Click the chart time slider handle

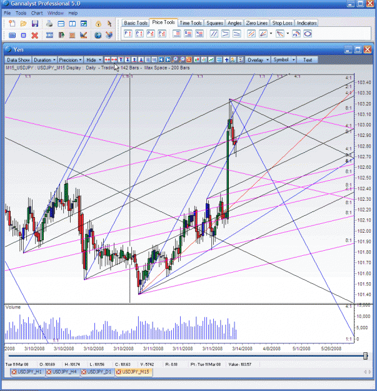[365, 356]
